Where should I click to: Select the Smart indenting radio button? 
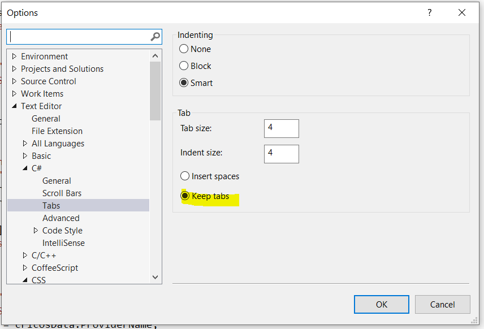click(x=184, y=83)
